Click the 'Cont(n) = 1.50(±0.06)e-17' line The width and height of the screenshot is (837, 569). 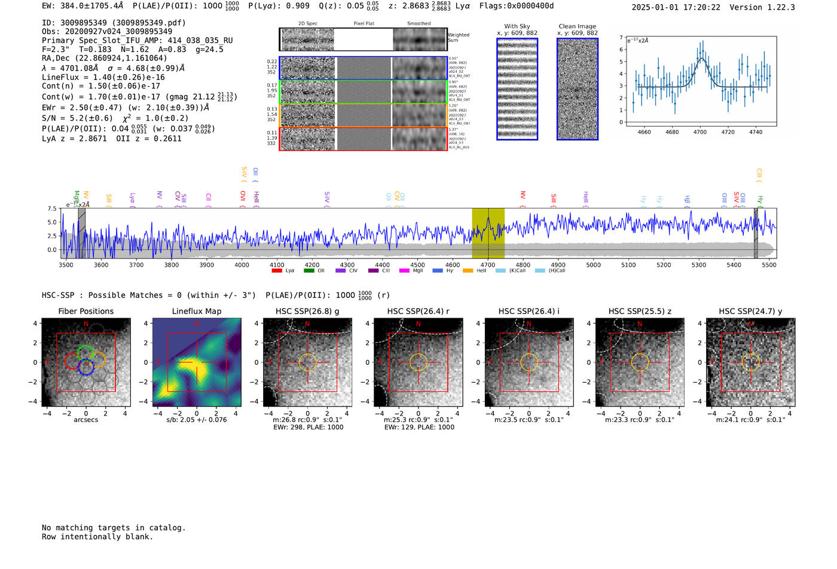click(101, 86)
